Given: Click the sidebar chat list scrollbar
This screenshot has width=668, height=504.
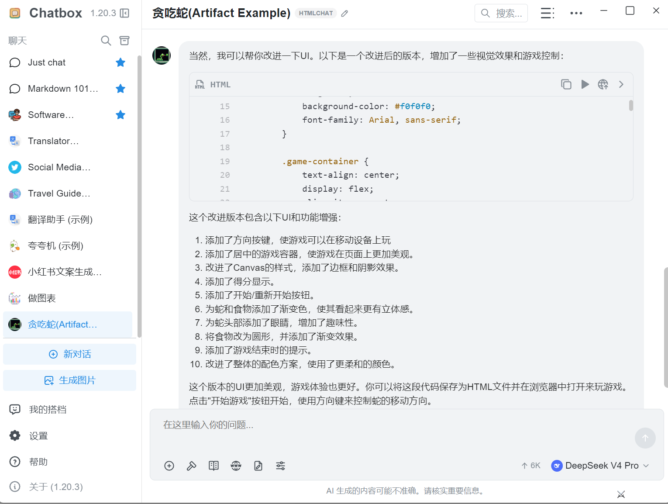Looking at the screenshot, I should point(139,197).
